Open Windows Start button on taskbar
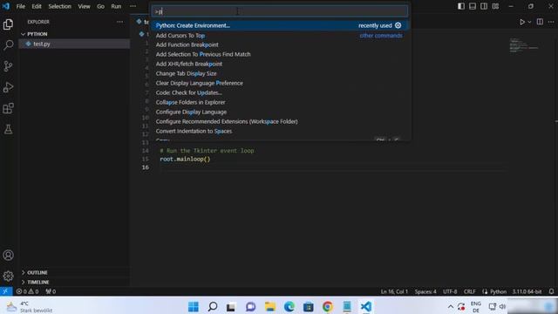 [194, 306]
